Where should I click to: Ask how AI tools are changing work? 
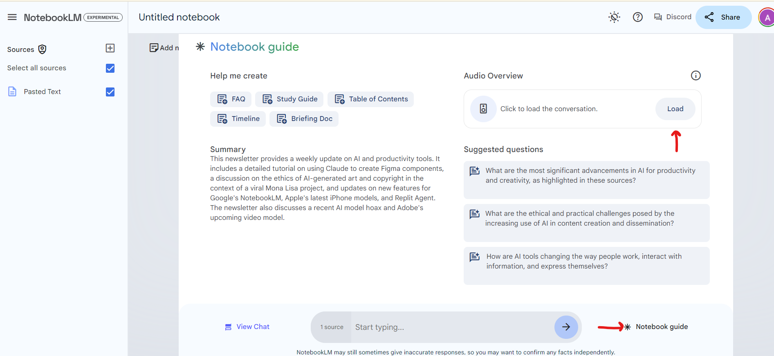point(586,266)
